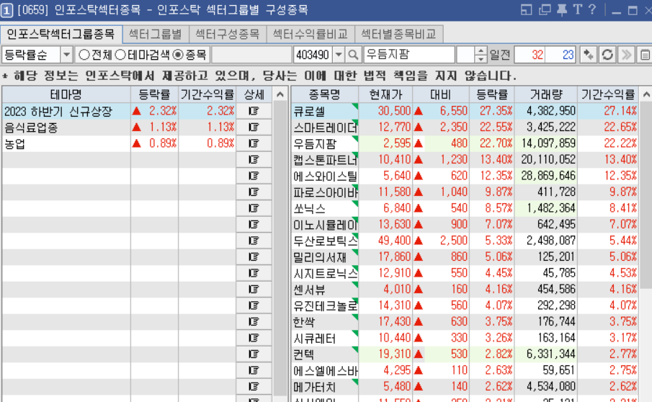Select the 컨텍 stock row
Screen dimensions: 652x402
[465, 354]
